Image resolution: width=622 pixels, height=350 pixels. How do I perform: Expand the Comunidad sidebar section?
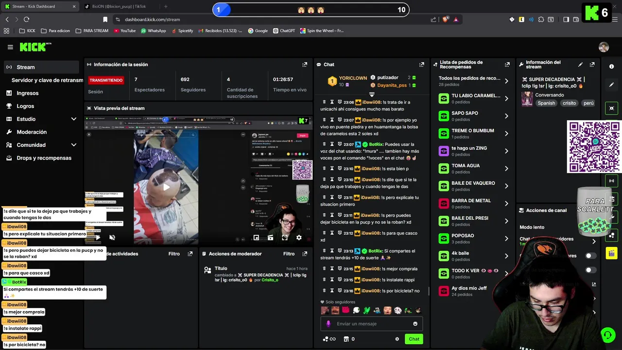click(73, 145)
